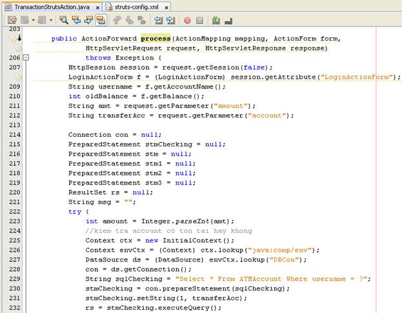Close the TransactionStrutsAction.java tab
This screenshot has height=313, width=402.
[x=97, y=8]
